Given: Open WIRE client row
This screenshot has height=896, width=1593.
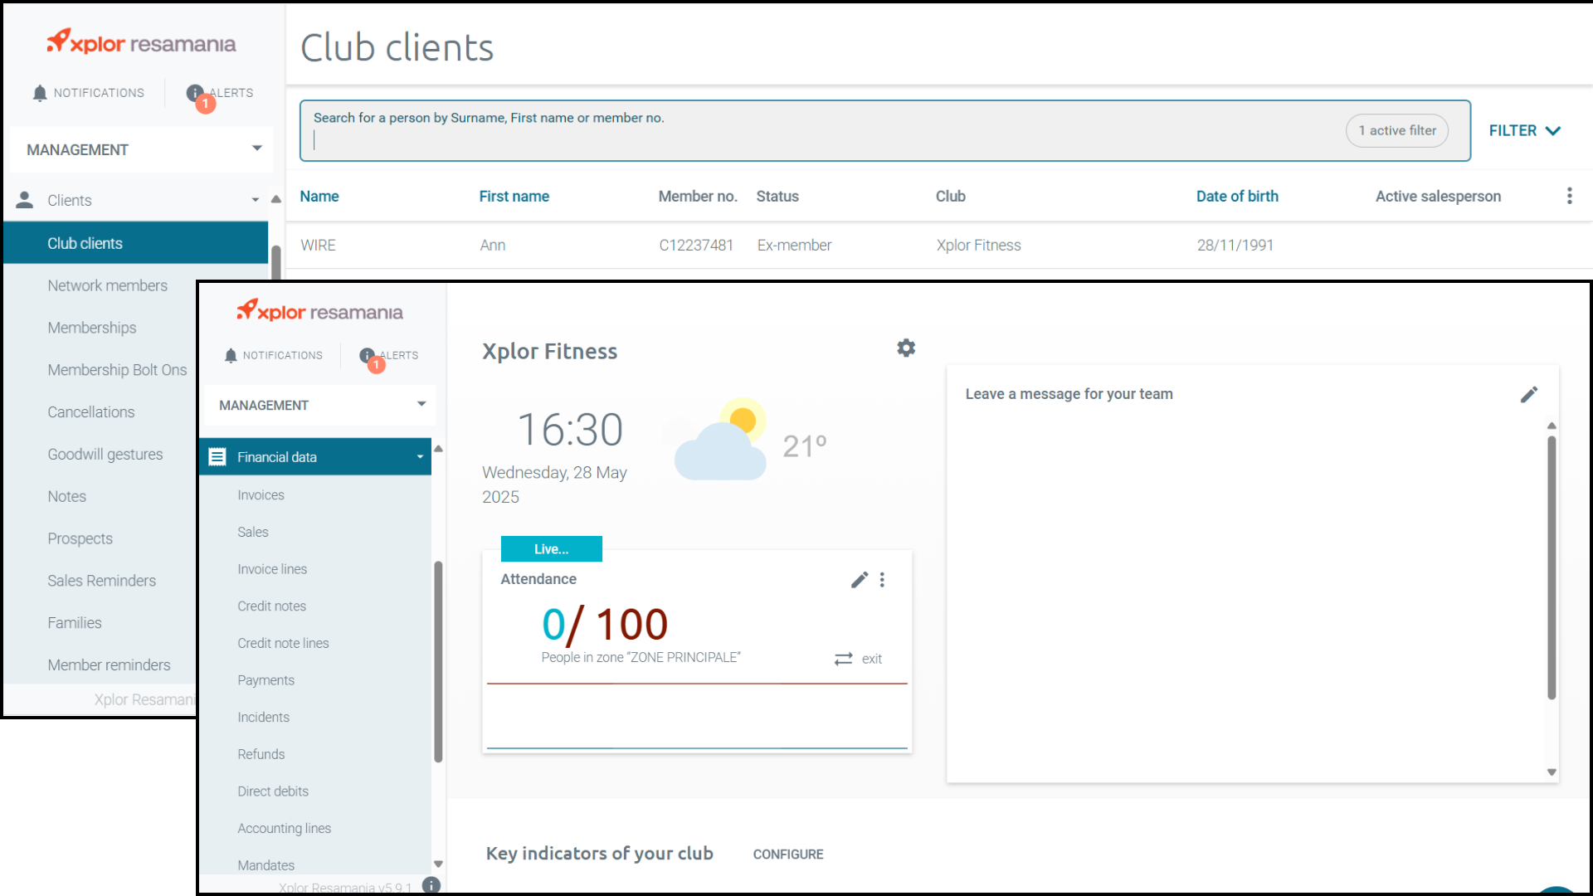Looking at the screenshot, I should (939, 246).
